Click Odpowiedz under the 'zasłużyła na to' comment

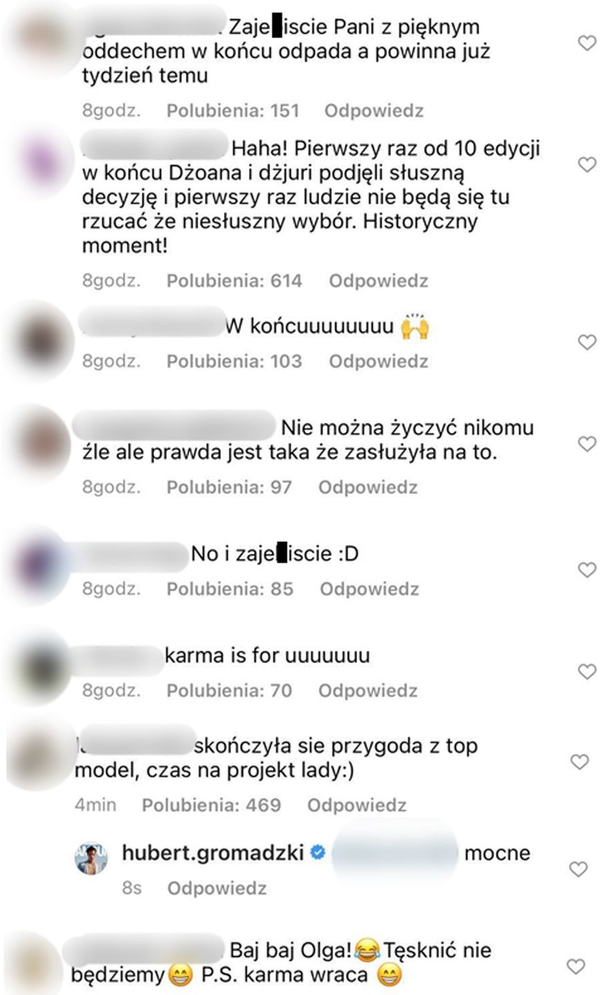(x=368, y=487)
